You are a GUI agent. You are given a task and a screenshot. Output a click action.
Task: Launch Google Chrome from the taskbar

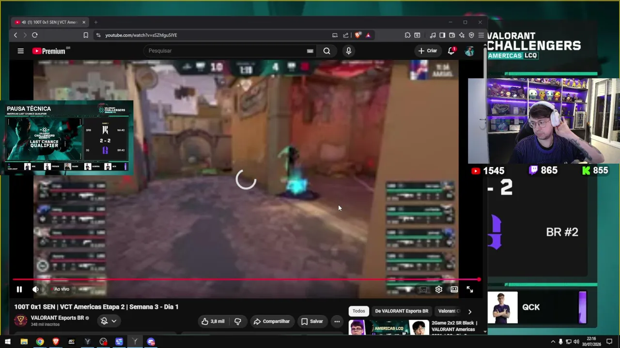click(40, 342)
